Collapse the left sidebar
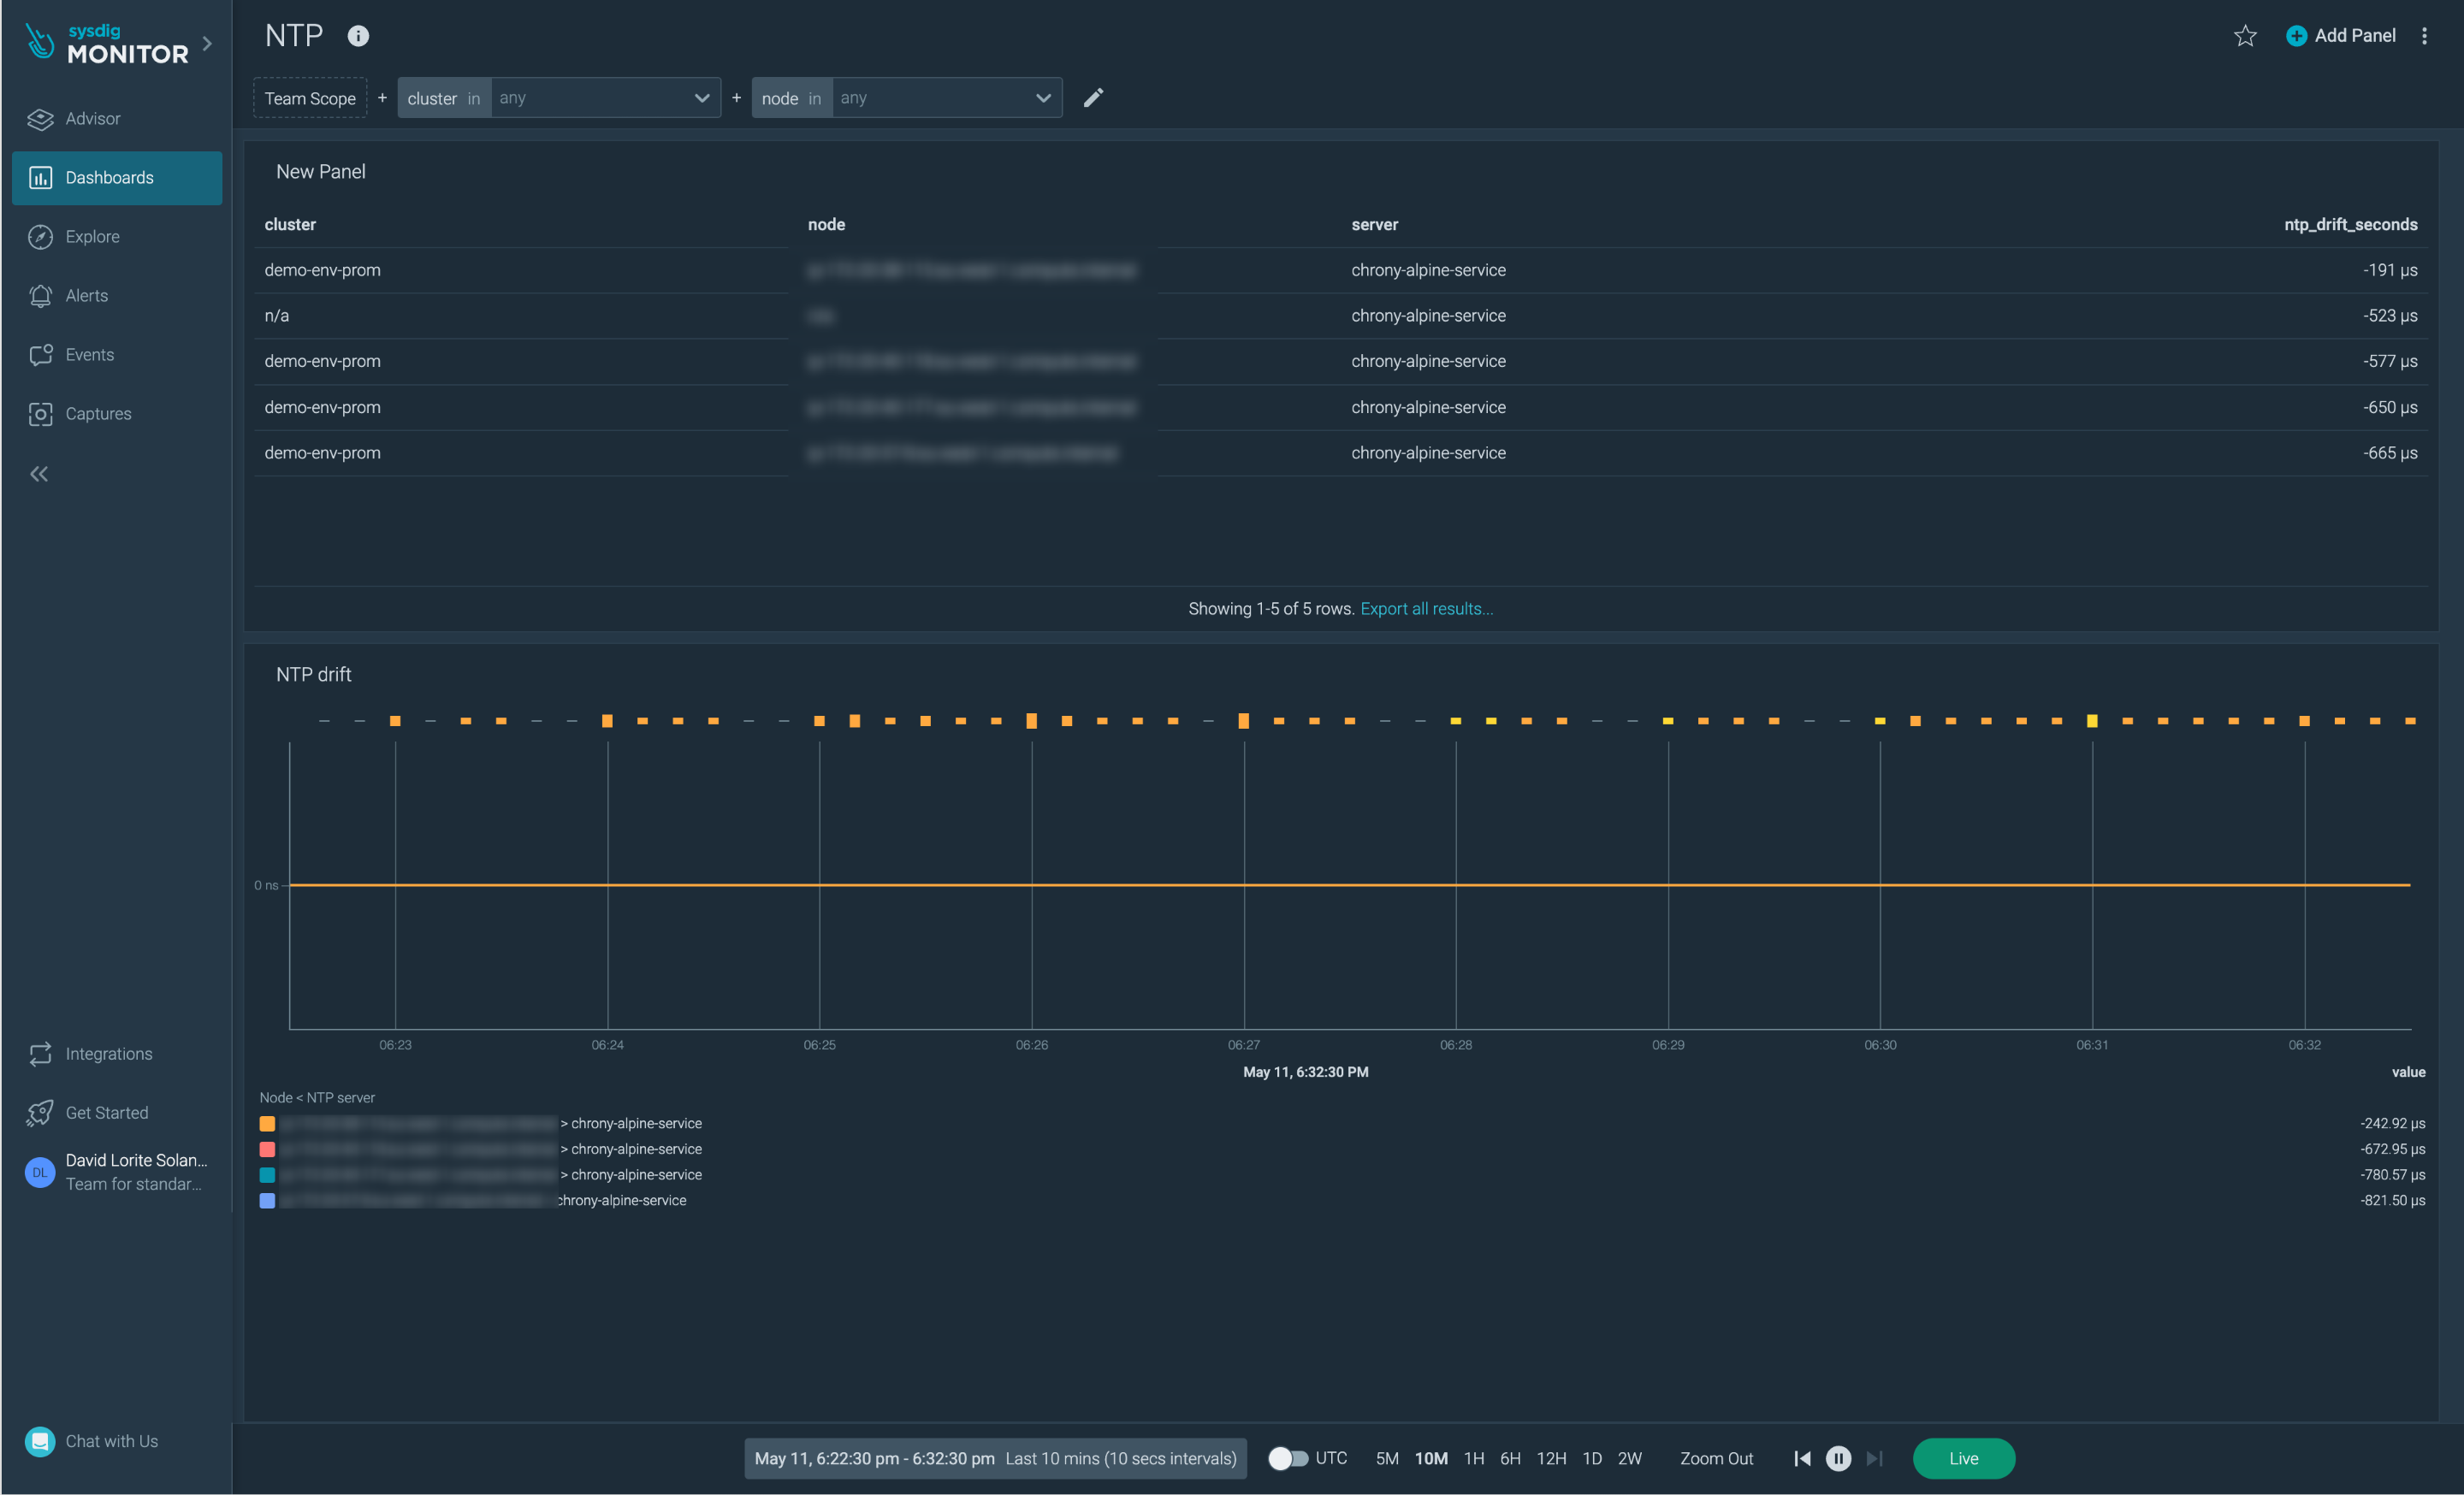 pos(39,474)
